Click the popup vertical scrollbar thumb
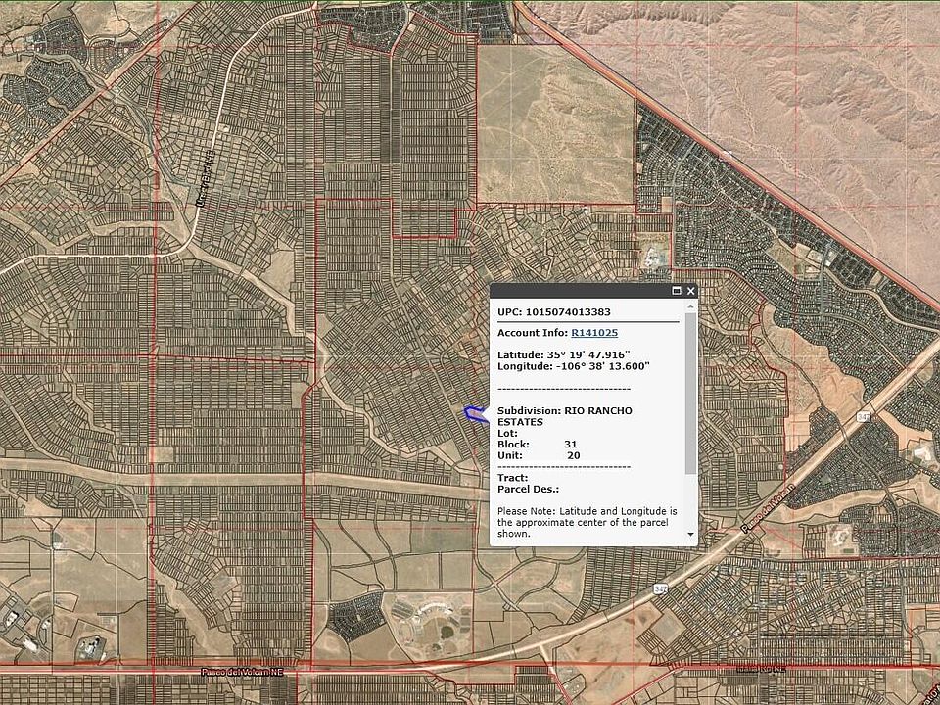940x705 pixels. 691,392
